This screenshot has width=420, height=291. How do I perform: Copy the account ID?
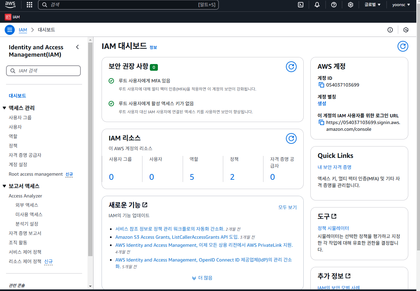tap(321, 85)
